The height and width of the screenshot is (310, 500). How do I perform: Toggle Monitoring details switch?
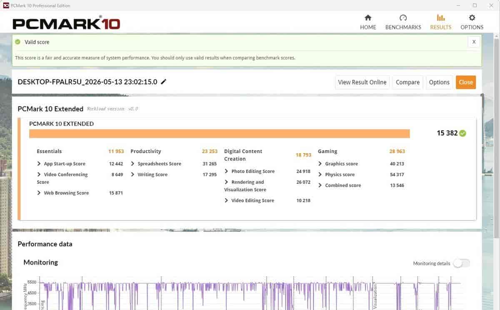click(462, 263)
